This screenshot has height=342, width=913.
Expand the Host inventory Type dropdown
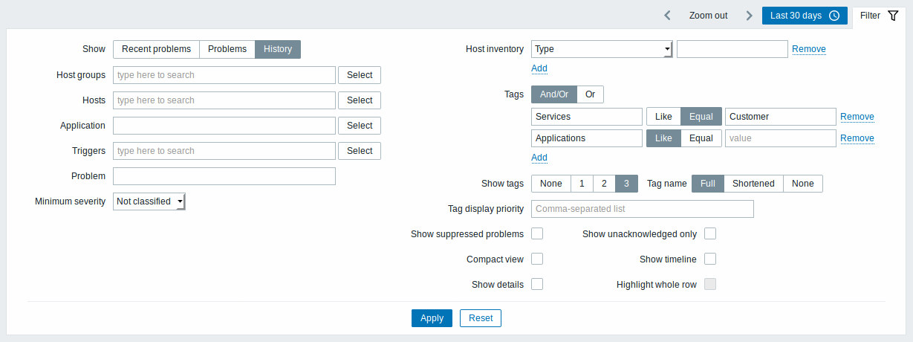602,49
